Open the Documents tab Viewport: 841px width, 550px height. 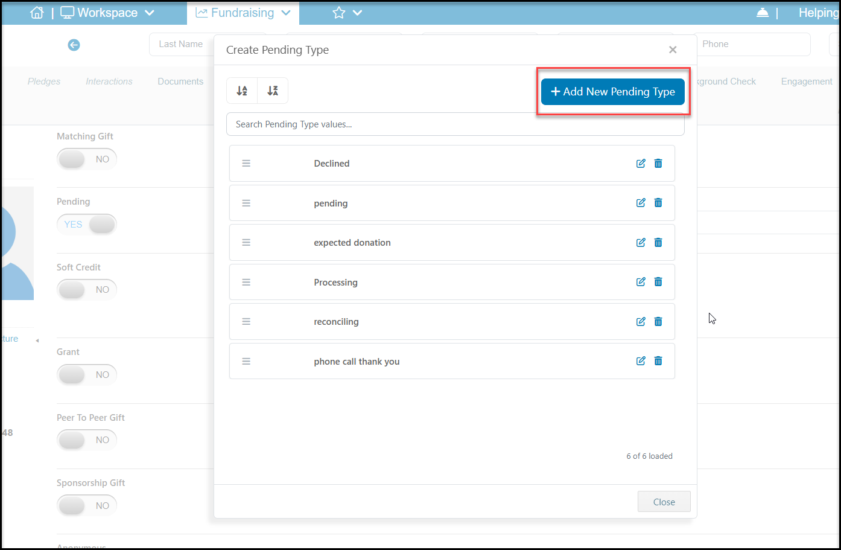click(x=180, y=82)
